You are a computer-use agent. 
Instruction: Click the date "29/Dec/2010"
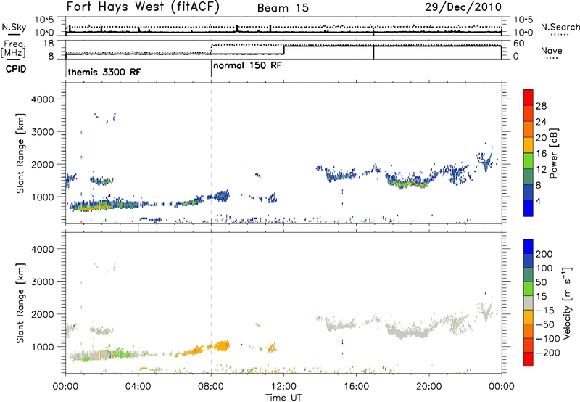pyautogui.click(x=463, y=7)
